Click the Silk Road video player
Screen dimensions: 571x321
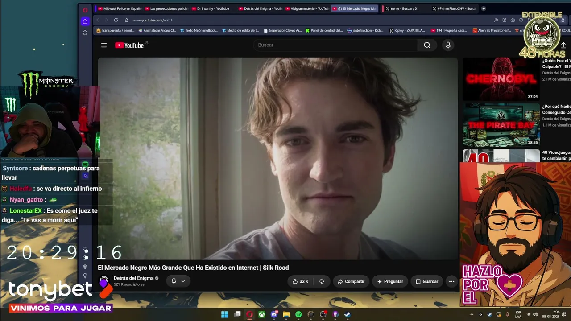point(278,158)
